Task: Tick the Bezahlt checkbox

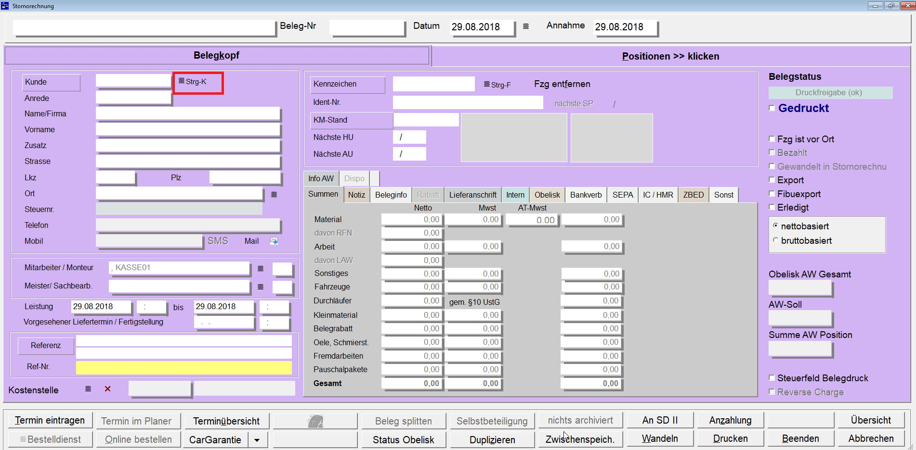Action: tap(772, 152)
